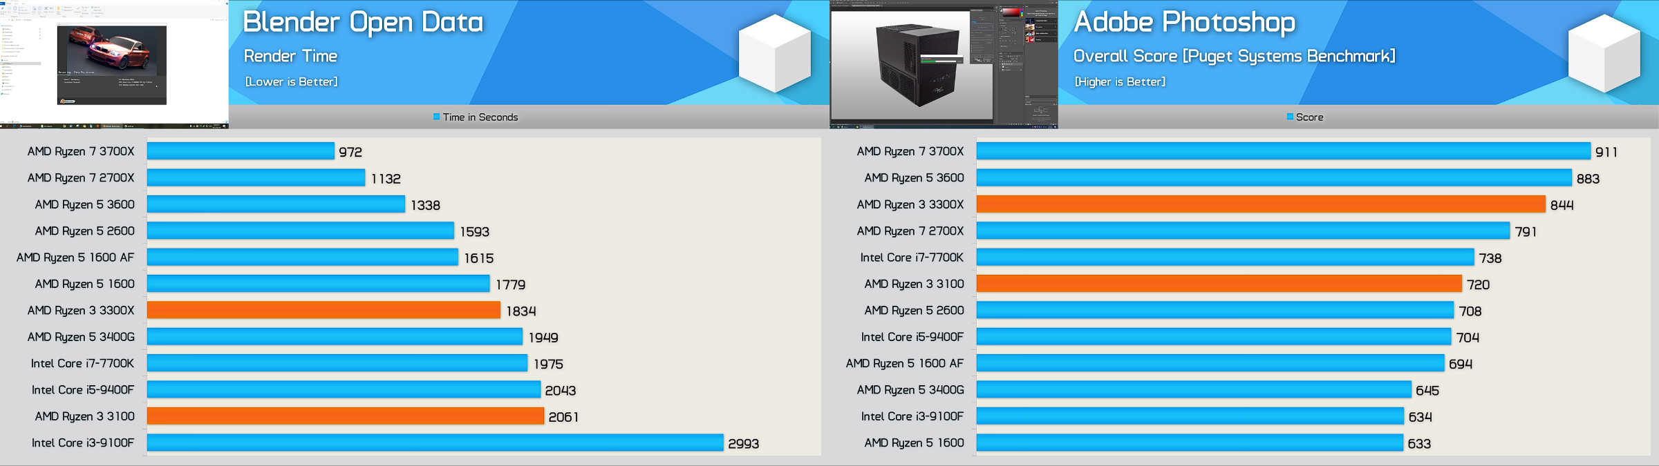Click the 911 Photoshop score value
Viewport: 1659px width, 466px height.
point(1606,152)
